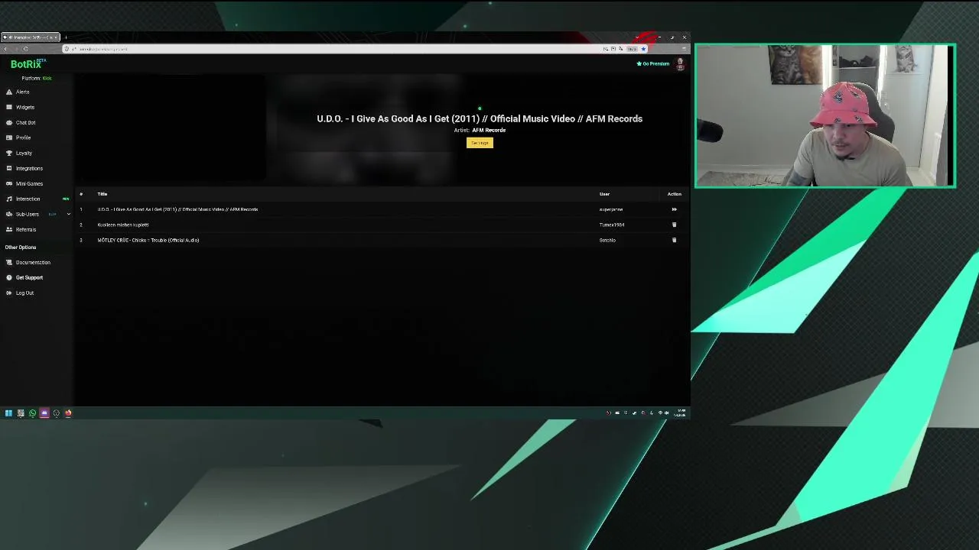Delete the MÖTLEY CRÜE song request
Image resolution: width=979 pixels, height=550 pixels.
coord(674,240)
